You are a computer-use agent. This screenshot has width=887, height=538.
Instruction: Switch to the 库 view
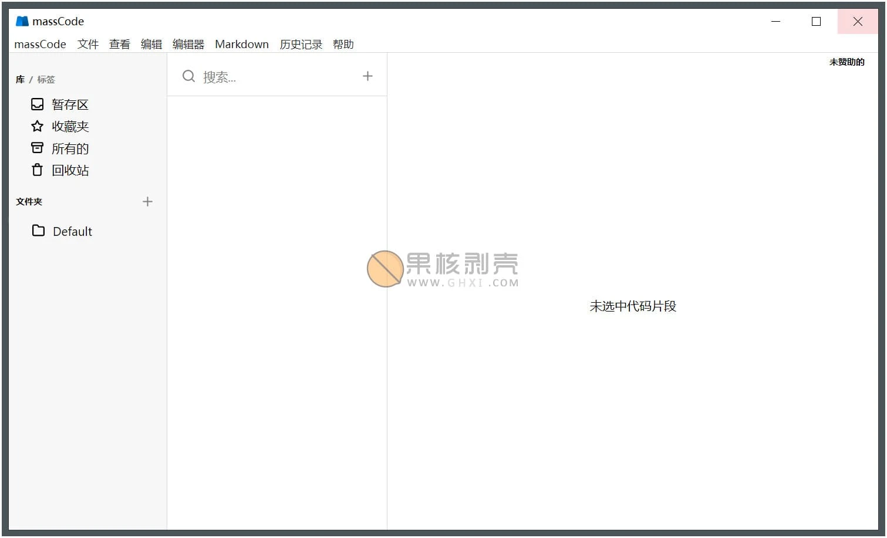(x=19, y=79)
